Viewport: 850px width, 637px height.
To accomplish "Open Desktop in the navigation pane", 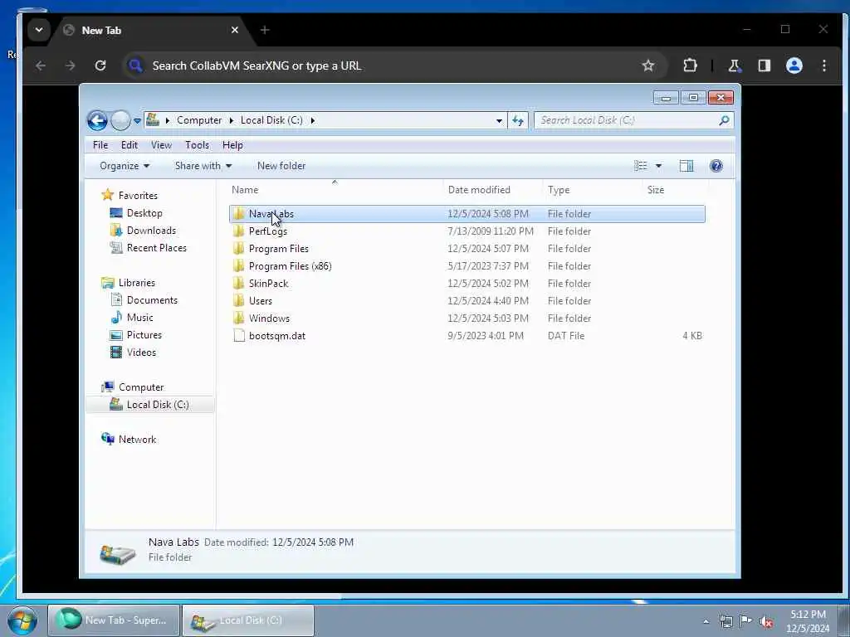I will [144, 213].
